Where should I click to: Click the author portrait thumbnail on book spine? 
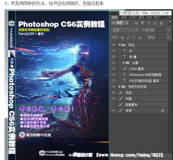coord(12,54)
